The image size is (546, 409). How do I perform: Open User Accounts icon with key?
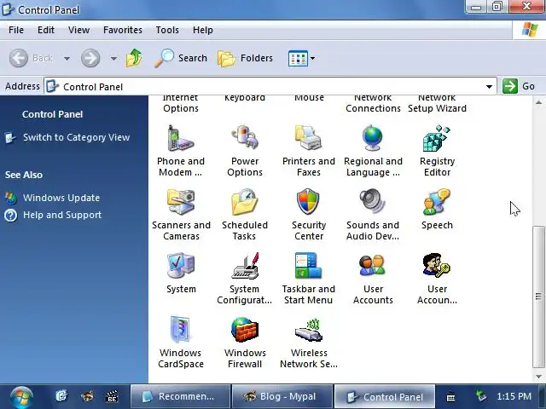(437, 265)
